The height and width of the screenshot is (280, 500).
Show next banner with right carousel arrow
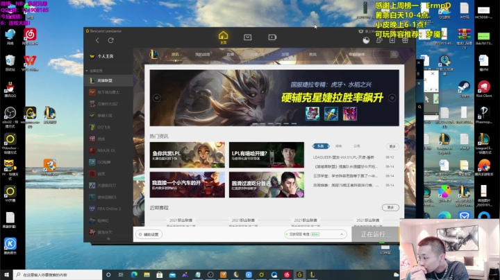click(392, 98)
